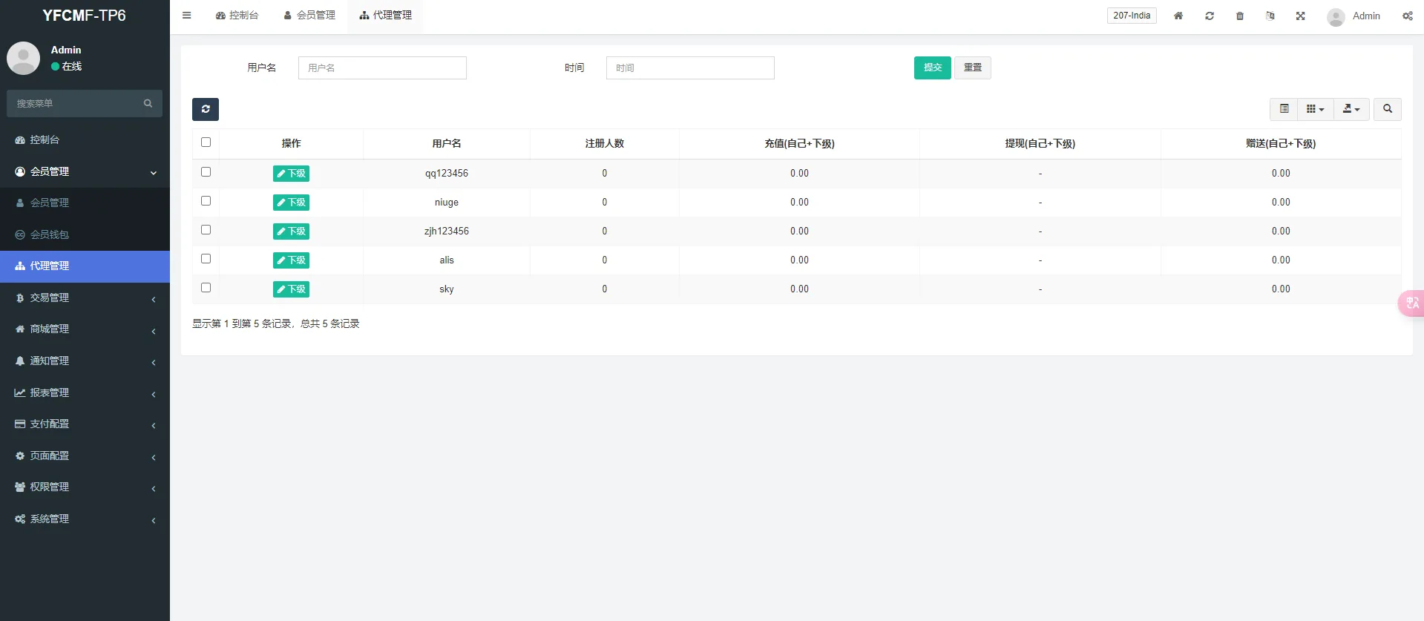Click the home icon in top bar

1178,16
